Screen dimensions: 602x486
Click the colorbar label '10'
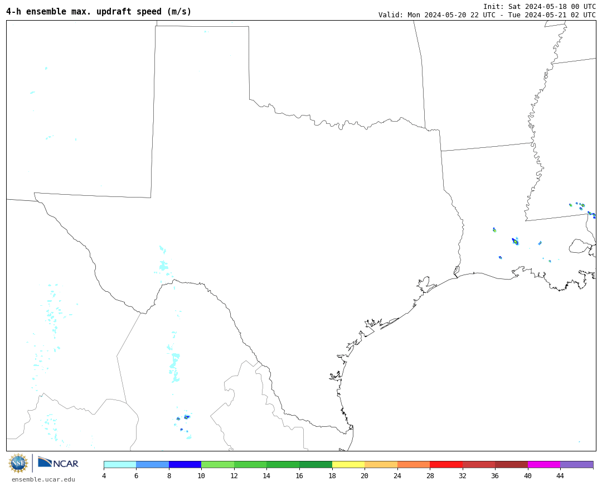(x=201, y=475)
